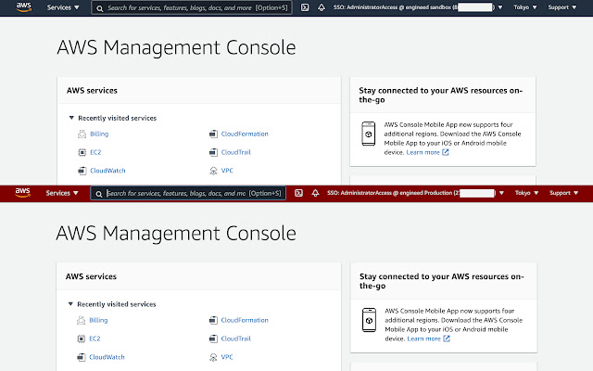Open the VPC link in the upper console
This screenshot has height=371, width=593.
click(227, 171)
